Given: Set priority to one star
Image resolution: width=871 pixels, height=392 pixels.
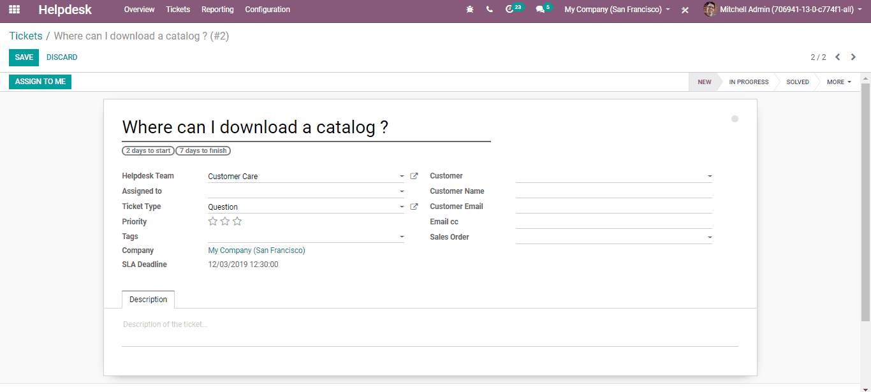Looking at the screenshot, I should (x=213, y=222).
